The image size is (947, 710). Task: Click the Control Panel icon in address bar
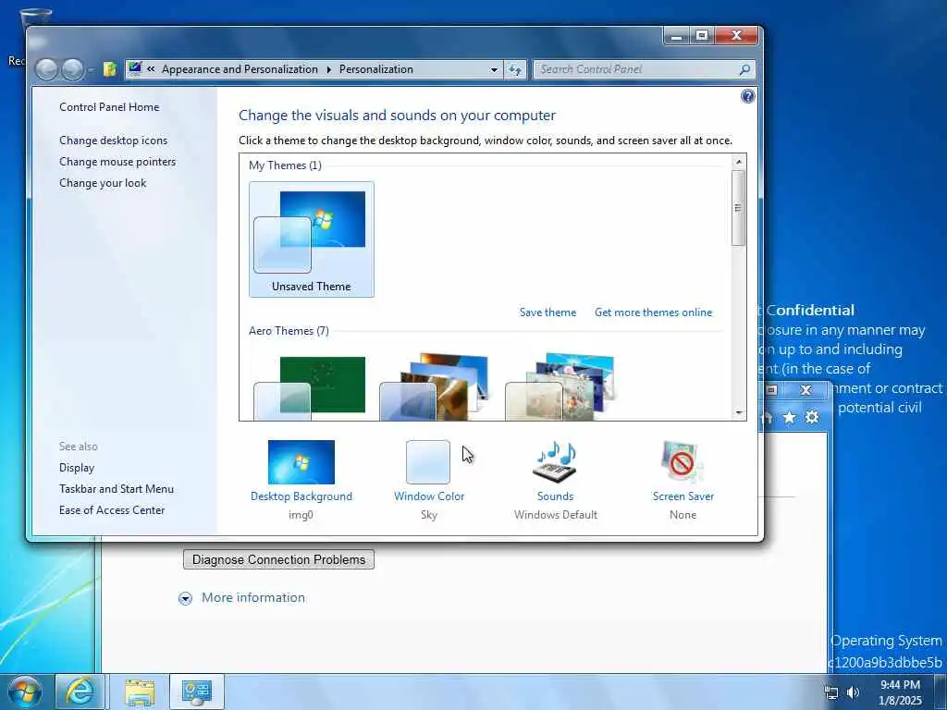point(135,68)
